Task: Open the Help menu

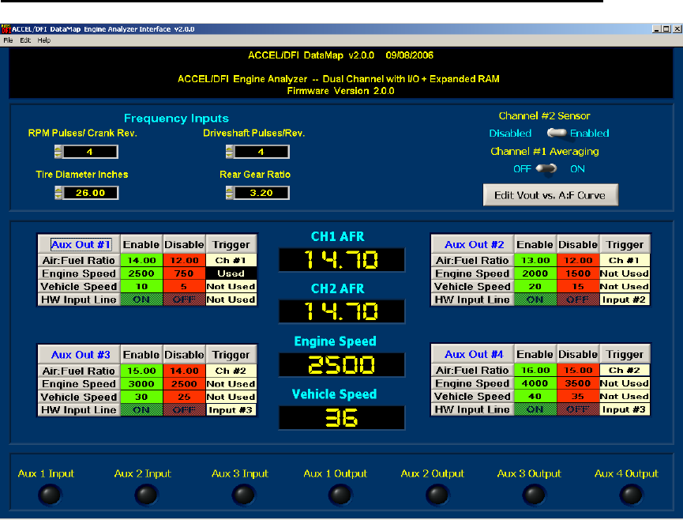Action: (x=44, y=40)
